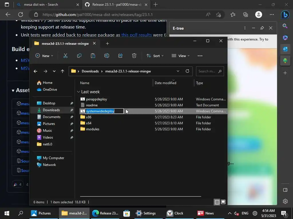Viewport: 293px width, 219px height.
Task: Sort by Type column header
Action: [199, 83]
